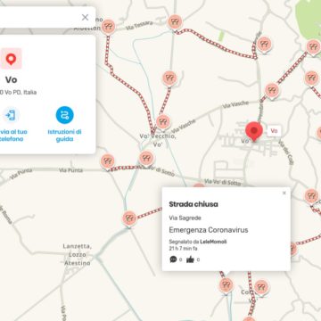This screenshot has width=321, height=321.
Task: Select closure marker nearest above the red Vo pin
Action: (272, 90)
